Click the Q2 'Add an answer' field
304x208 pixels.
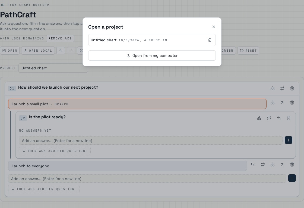click(x=151, y=140)
